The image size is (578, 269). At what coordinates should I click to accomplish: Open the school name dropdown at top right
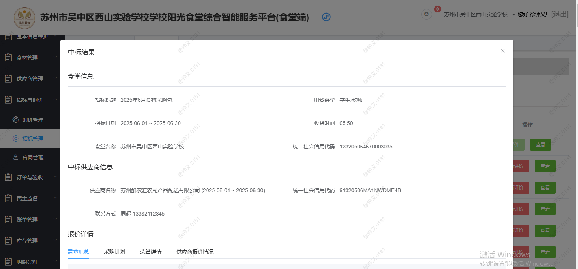(476, 14)
